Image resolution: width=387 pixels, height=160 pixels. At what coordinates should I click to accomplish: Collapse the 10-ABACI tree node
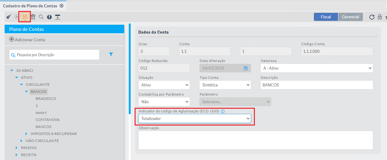pos(12,71)
